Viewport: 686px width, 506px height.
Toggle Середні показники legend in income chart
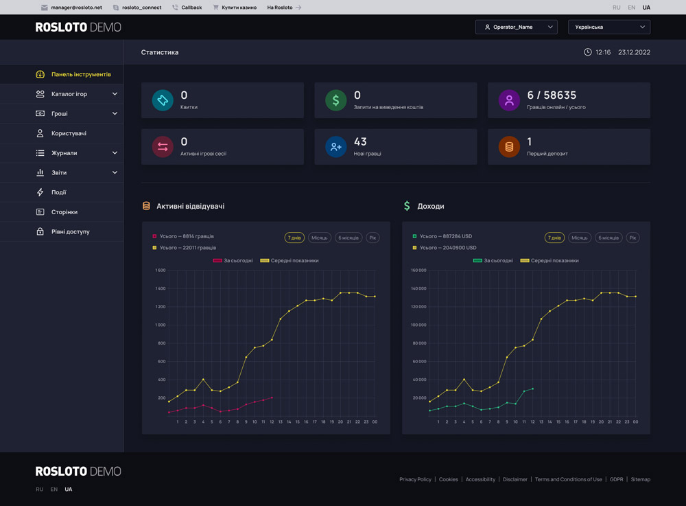[x=549, y=261]
